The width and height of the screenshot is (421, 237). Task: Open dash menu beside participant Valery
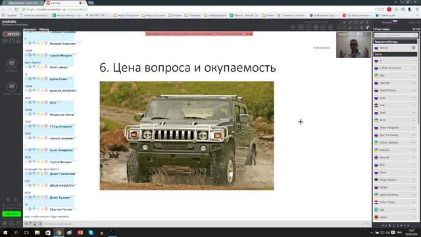414,217
